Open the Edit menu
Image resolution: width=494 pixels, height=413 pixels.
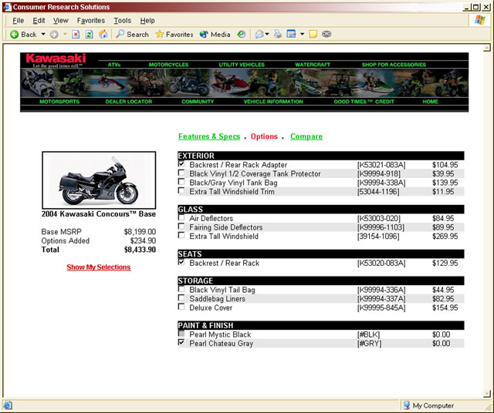click(x=39, y=21)
